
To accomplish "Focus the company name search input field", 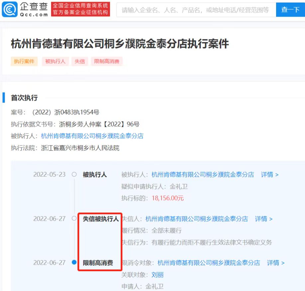I will point(196,10).
